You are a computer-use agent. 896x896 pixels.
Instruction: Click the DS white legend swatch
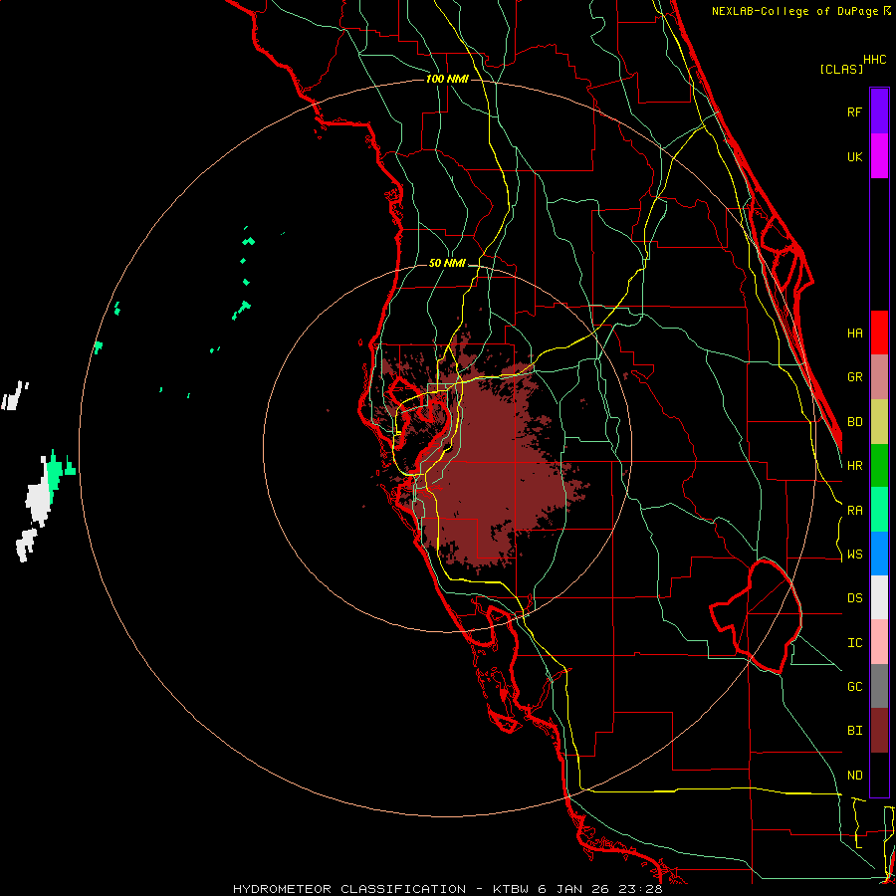click(879, 597)
